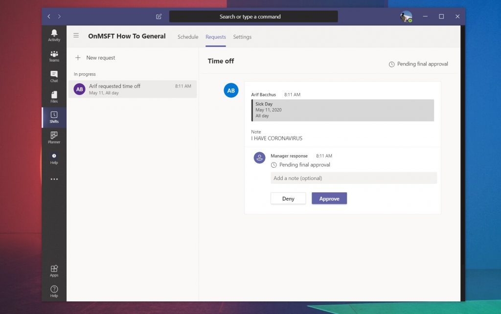
Task: Click the Files icon
Action: pos(54,96)
